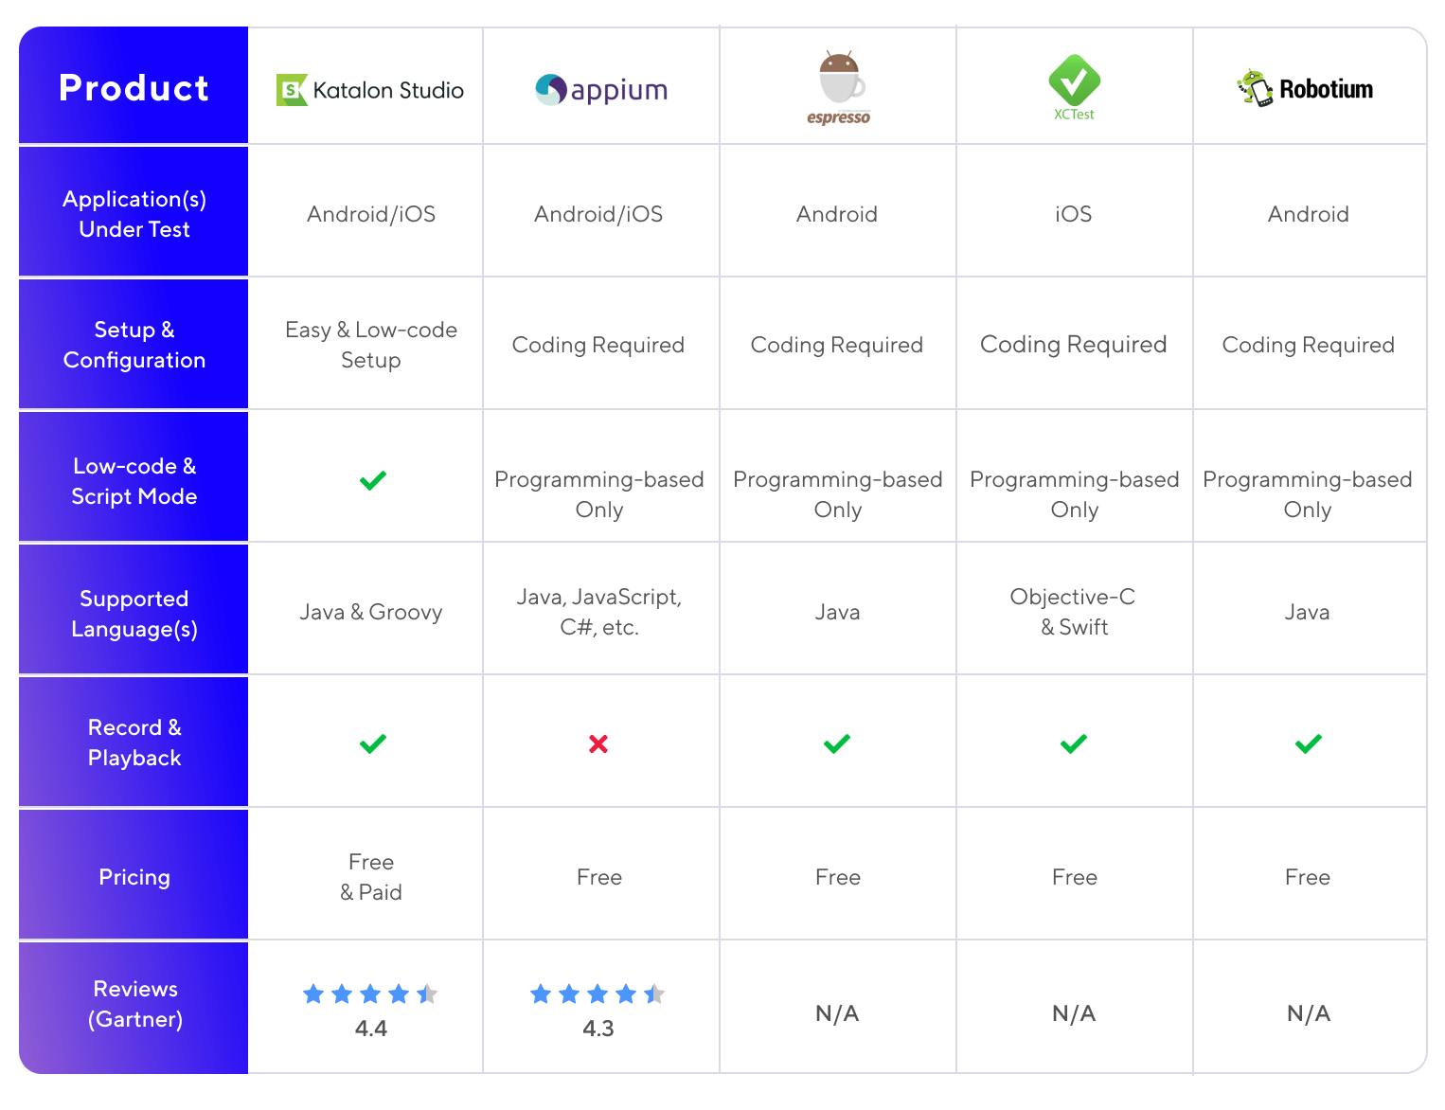
Task: Select the Reviews (Gartner) row header
Action: point(134,1004)
